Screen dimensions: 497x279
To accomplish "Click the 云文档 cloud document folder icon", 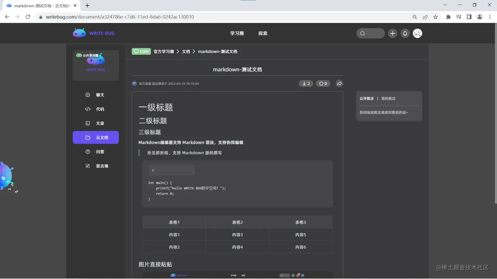I will point(87,137).
